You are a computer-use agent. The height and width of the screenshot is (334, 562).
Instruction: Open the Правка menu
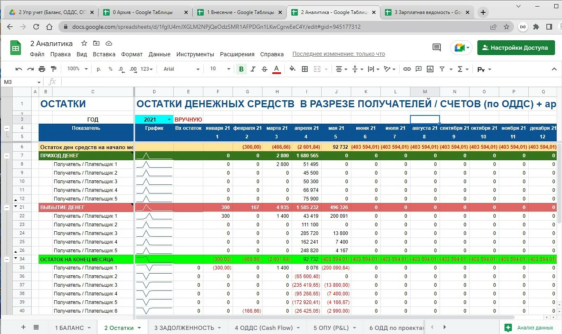click(60, 54)
